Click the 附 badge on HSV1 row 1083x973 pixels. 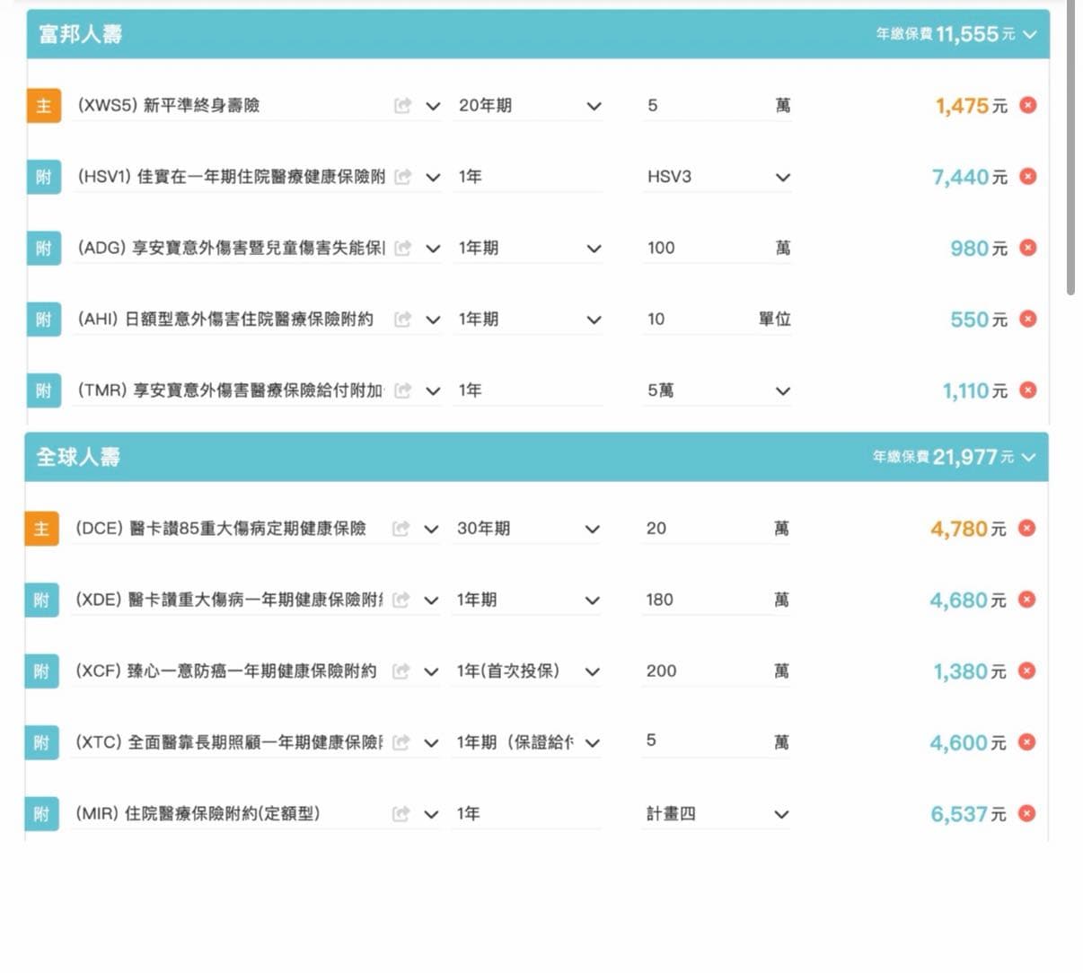click(43, 177)
